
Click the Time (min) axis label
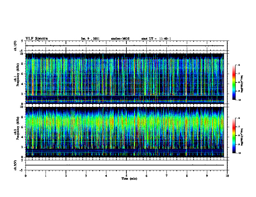pos(129,179)
